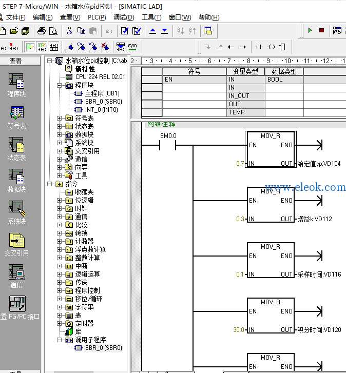Click the 积分时间:VD120 output label
The width and height of the screenshot is (346, 373).
[x=319, y=330]
